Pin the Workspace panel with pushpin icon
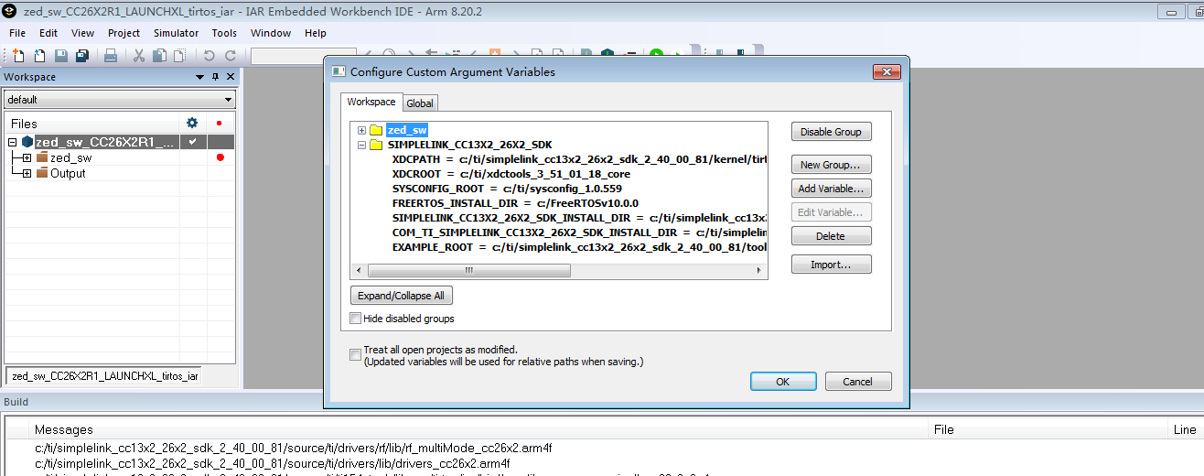Image resolution: width=1204 pixels, height=476 pixels. pyautogui.click(x=216, y=77)
